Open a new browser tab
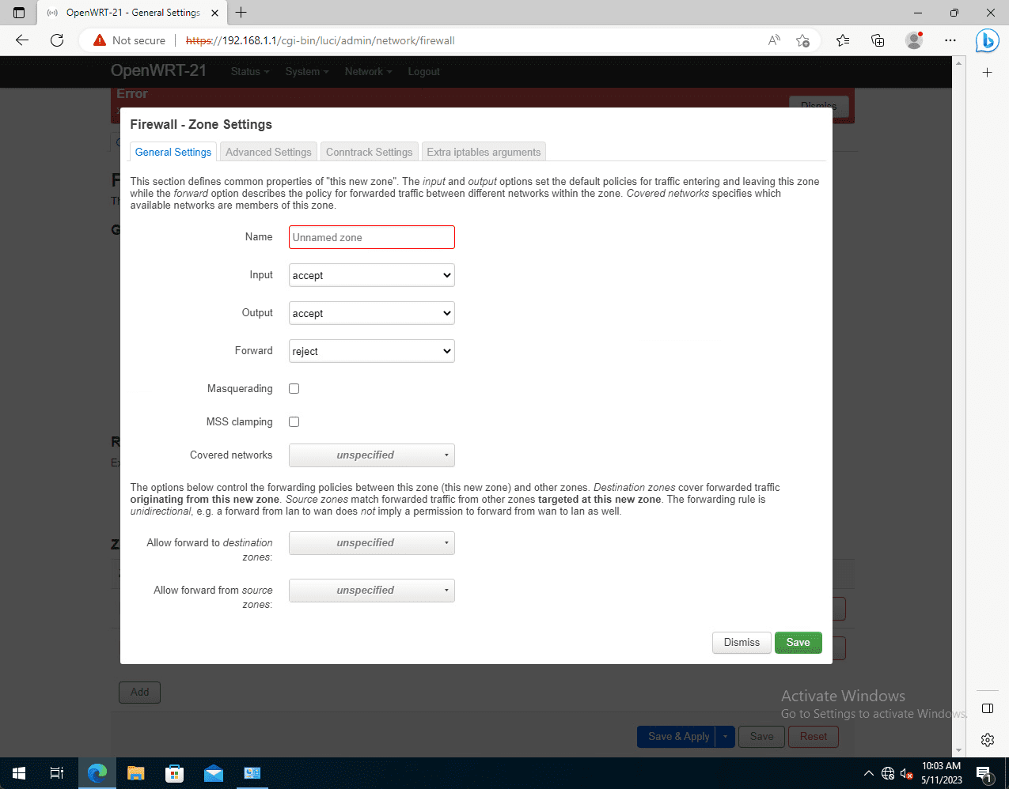Viewport: 1009px width, 789px height. (x=241, y=13)
